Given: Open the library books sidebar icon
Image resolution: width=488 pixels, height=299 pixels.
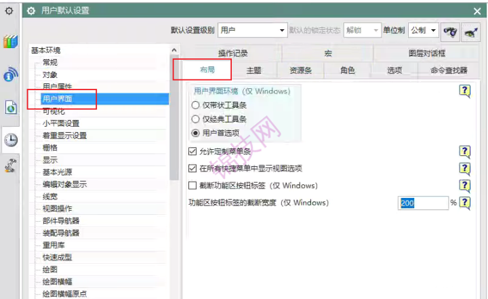Looking at the screenshot, I should click(x=10, y=41).
